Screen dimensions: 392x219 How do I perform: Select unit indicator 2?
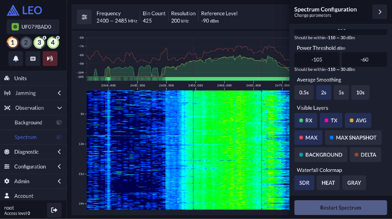point(26,43)
